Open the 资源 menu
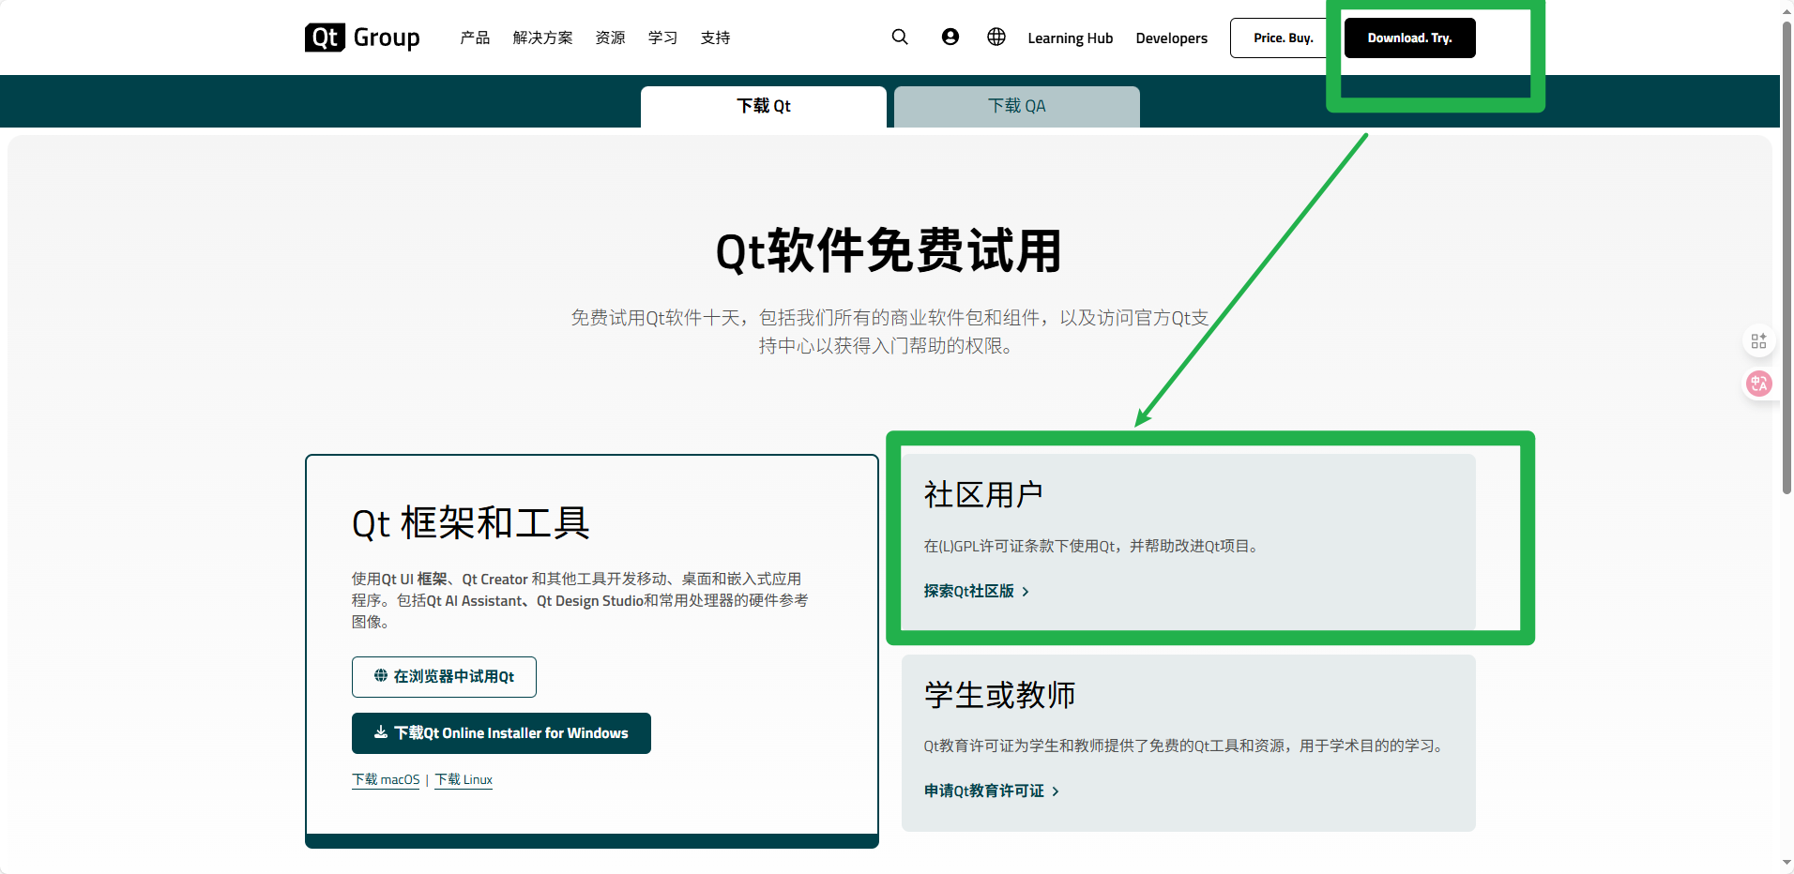 point(610,38)
